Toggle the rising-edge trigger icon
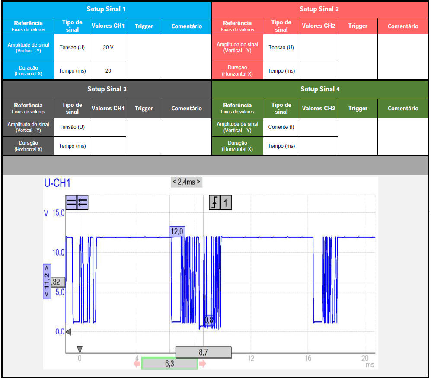 tap(215, 202)
